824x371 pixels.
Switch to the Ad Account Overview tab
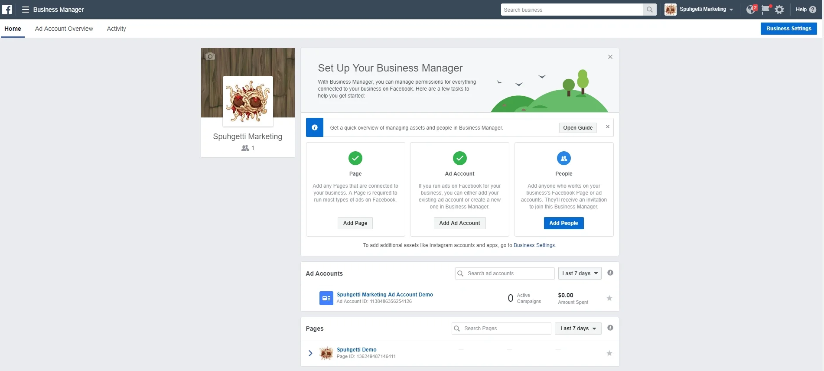[x=64, y=29]
